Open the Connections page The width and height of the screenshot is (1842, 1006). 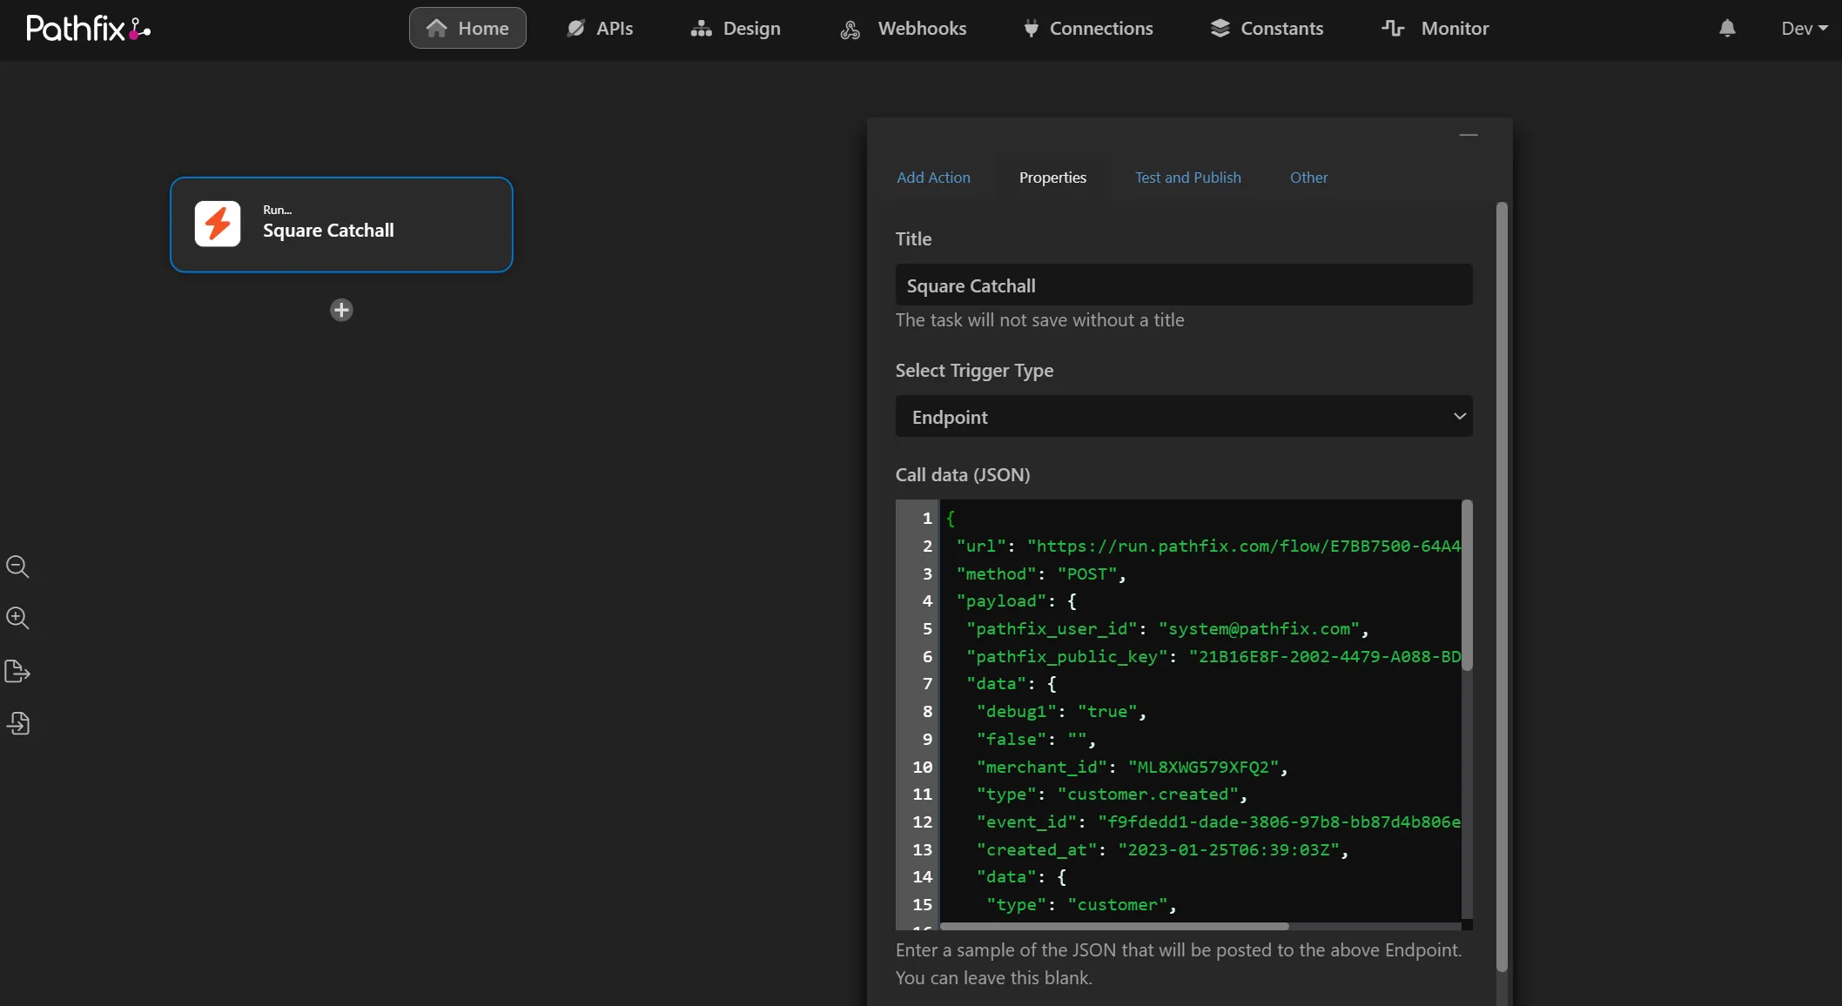pos(1088,28)
